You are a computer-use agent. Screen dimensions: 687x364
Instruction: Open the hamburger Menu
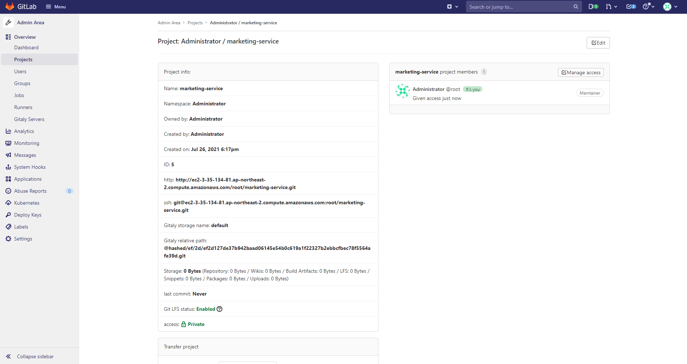[56, 7]
